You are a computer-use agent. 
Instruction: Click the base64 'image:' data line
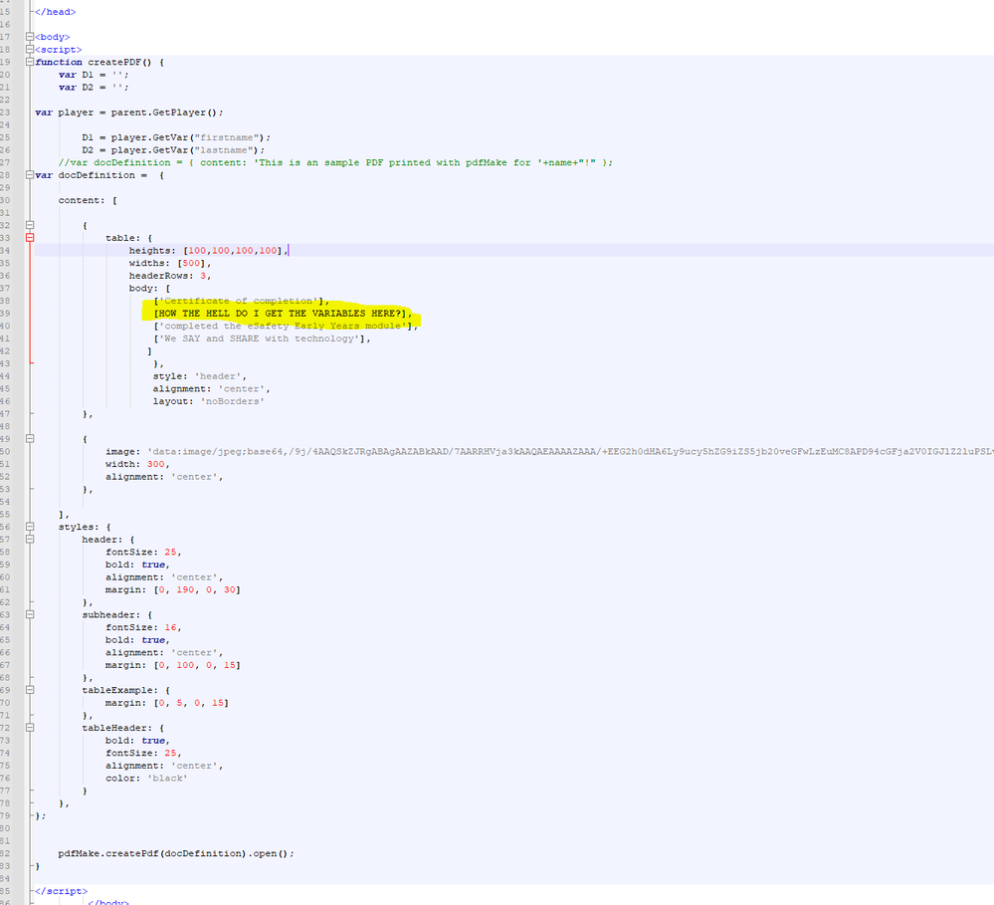[x=549, y=452]
